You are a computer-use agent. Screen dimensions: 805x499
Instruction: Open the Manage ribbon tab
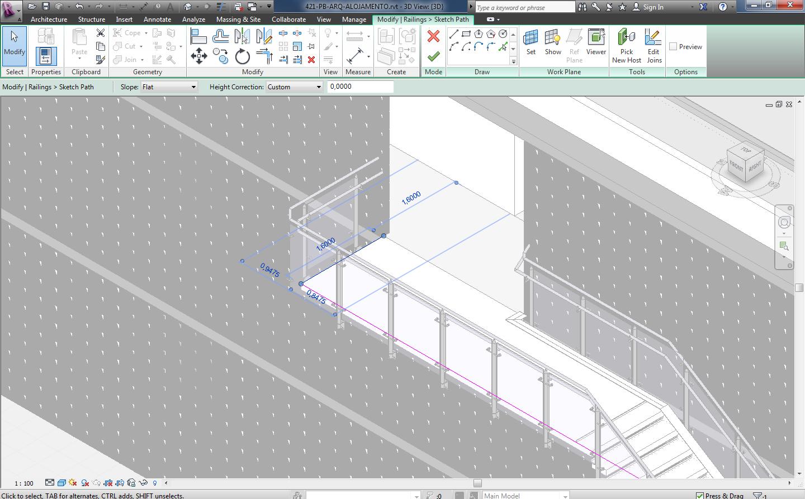point(354,18)
